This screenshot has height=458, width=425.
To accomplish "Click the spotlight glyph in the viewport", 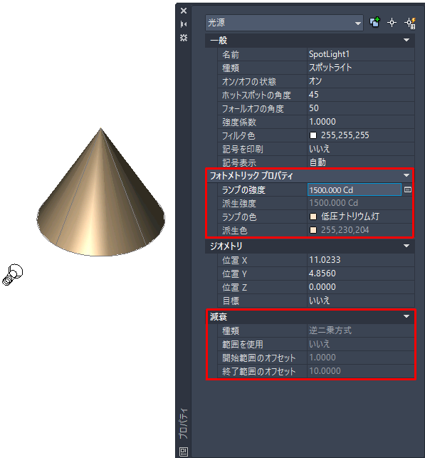I will 13,274.
